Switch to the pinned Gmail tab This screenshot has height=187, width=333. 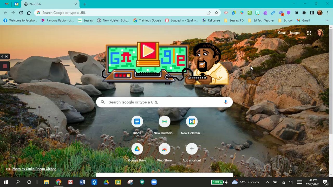[7, 4]
